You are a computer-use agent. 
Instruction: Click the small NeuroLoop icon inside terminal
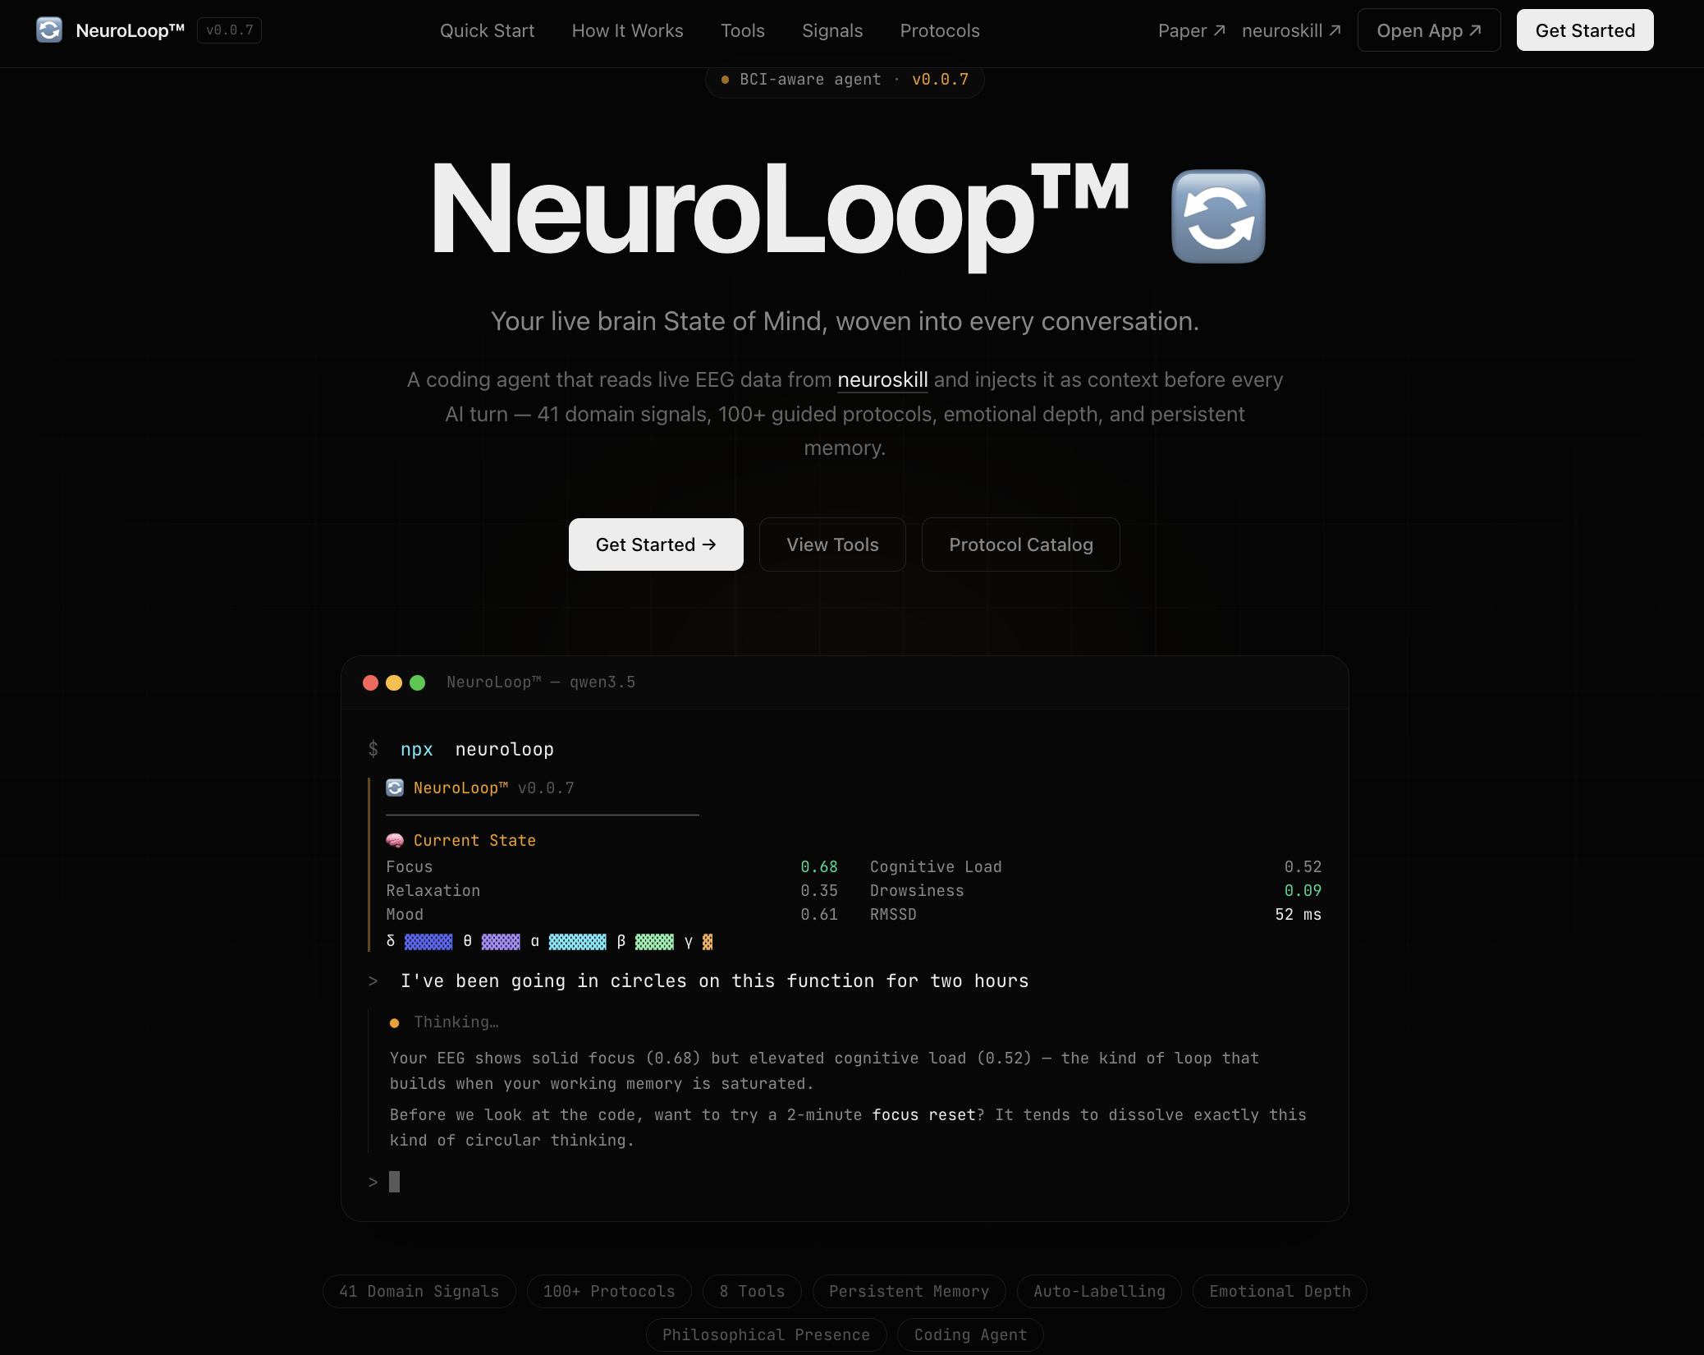(395, 788)
